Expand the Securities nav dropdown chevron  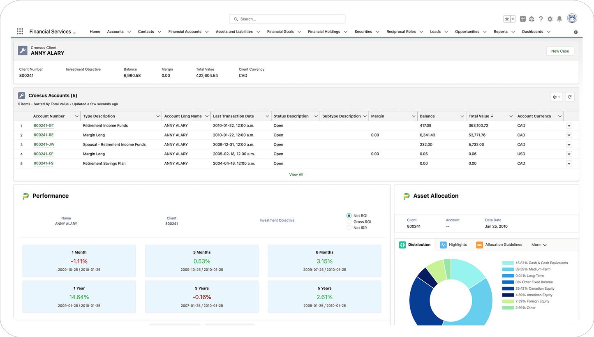377,32
